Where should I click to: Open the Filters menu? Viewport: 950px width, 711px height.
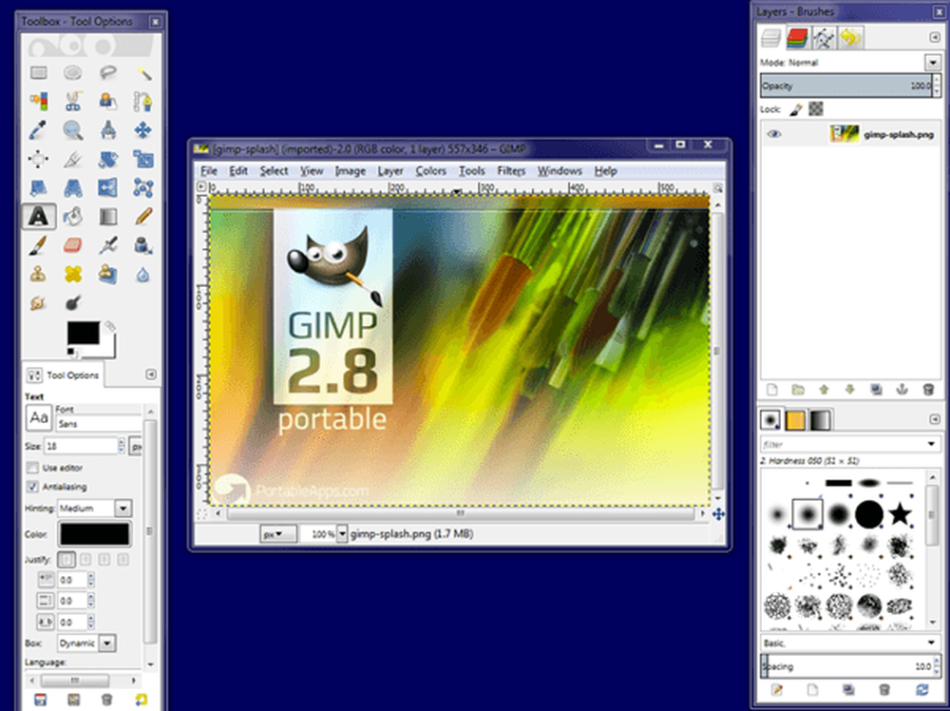(x=511, y=171)
